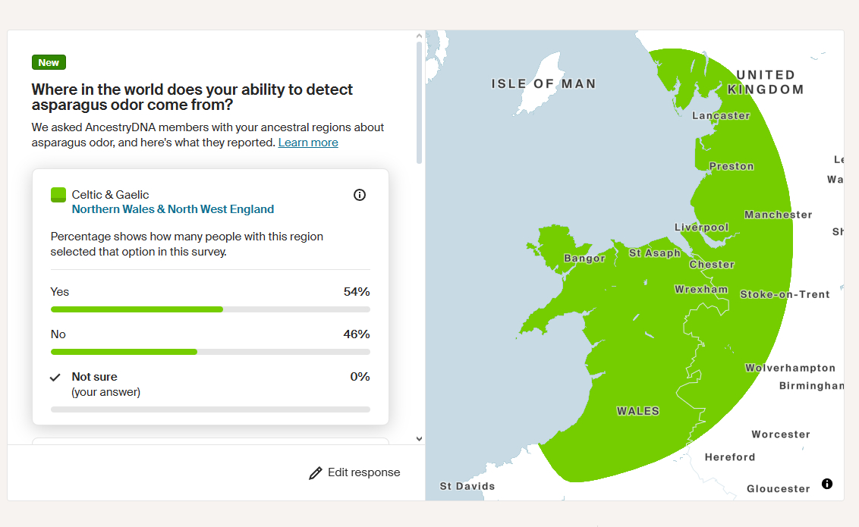Open Northern Wales & North West England link

click(x=173, y=209)
